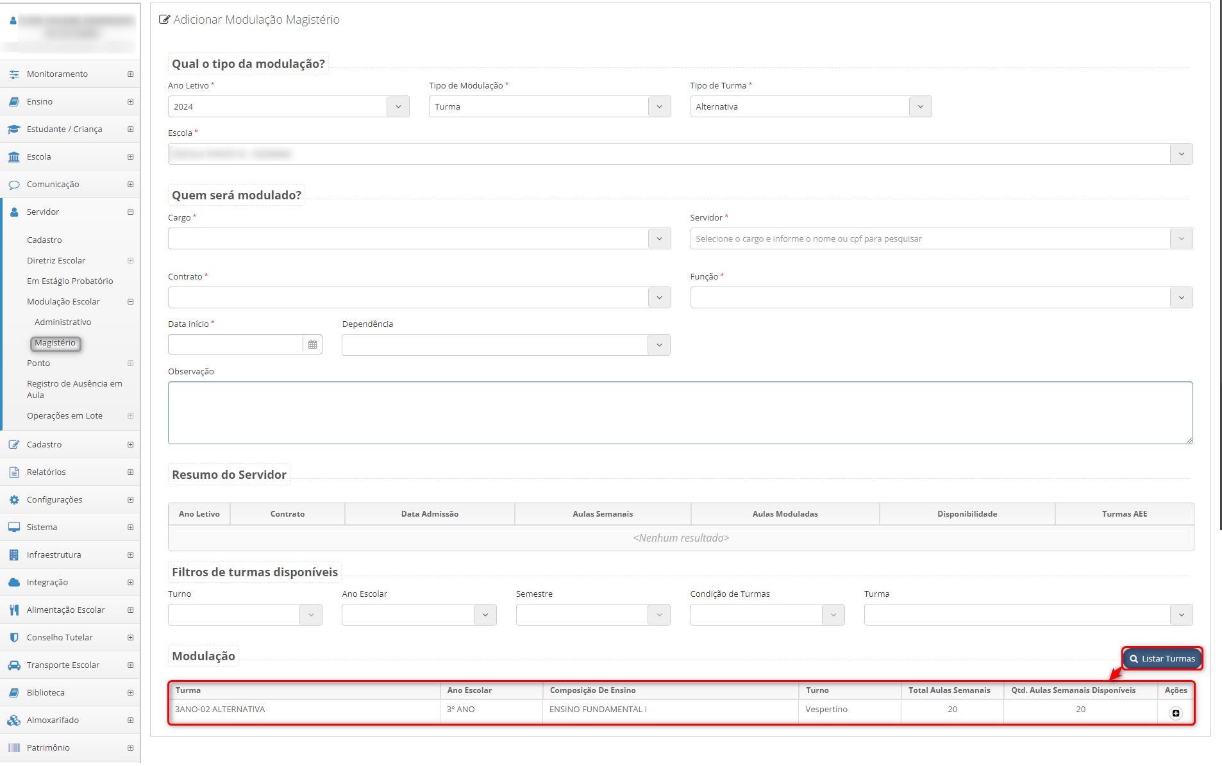1222x766 pixels.
Task: Click the Patrimônio barcode icon
Action: tap(14, 748)
